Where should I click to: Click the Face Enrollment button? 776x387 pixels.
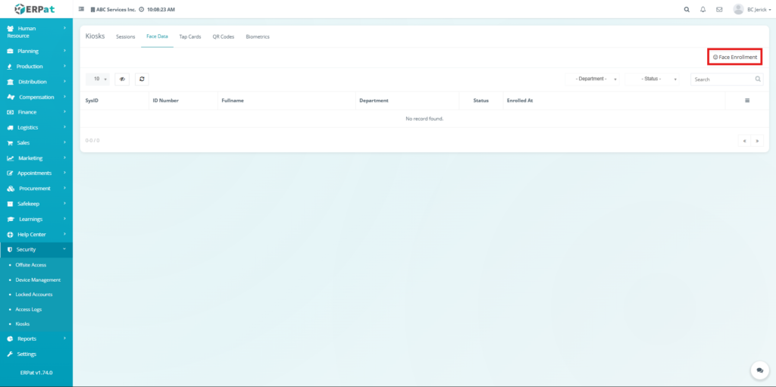734,57
